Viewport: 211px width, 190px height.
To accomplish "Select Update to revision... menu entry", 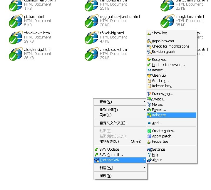I will [171, 65].
